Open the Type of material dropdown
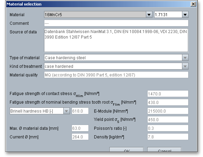Screen dimensions: 203x157 coord(185,57)
